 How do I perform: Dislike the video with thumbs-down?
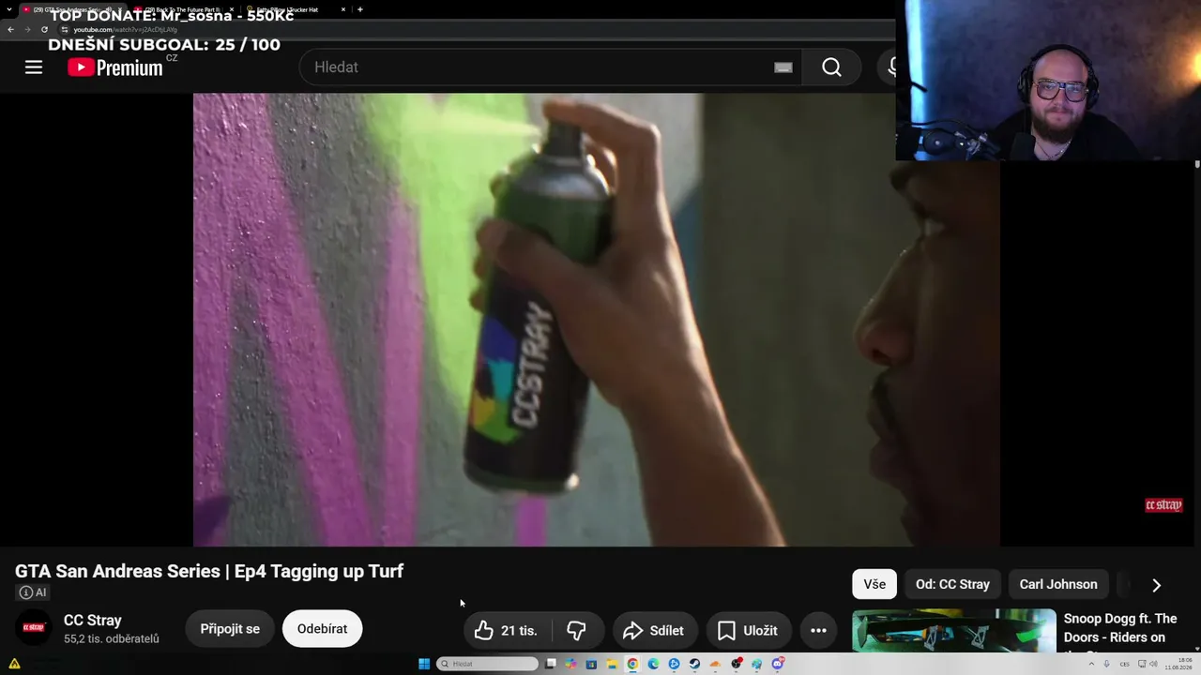click(576, 631)
